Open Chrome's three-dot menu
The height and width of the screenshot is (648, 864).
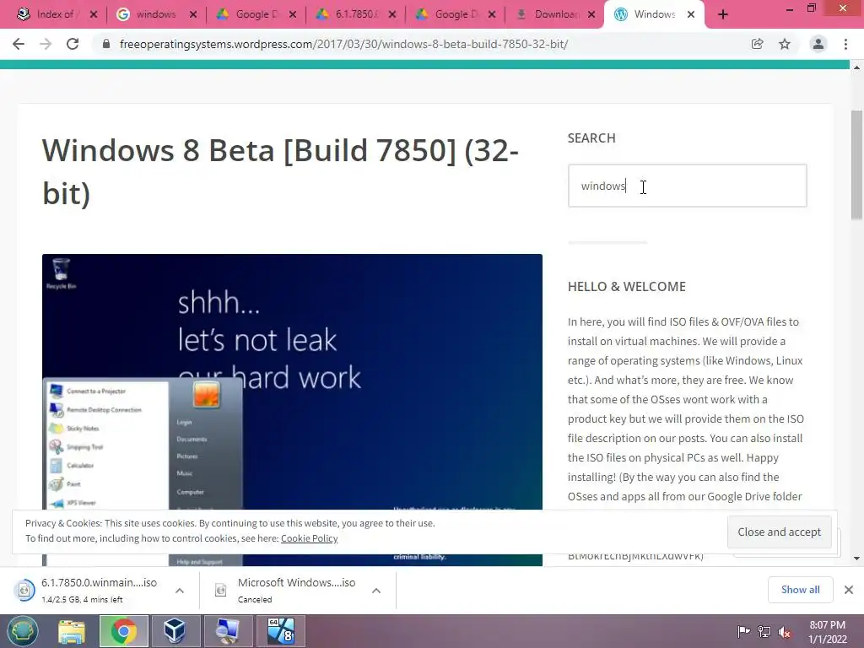click(x=845, y=44)
